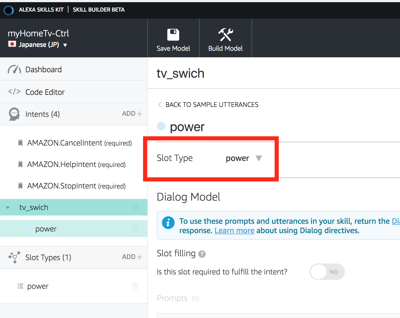Click the Build Model tools icon
Screen dimensions: 400x318
pyautogui.click(x=226, y=35)
